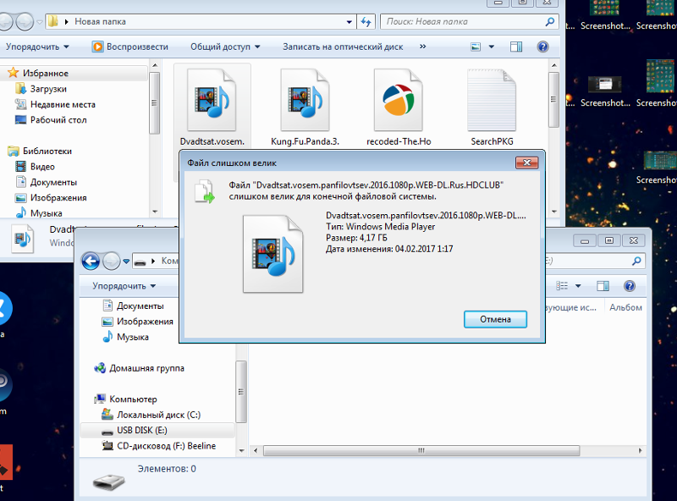Change view icon in USB DISK window
This screenshot has width=677, height=501.
pyautogui.click(x=562, y=286)
